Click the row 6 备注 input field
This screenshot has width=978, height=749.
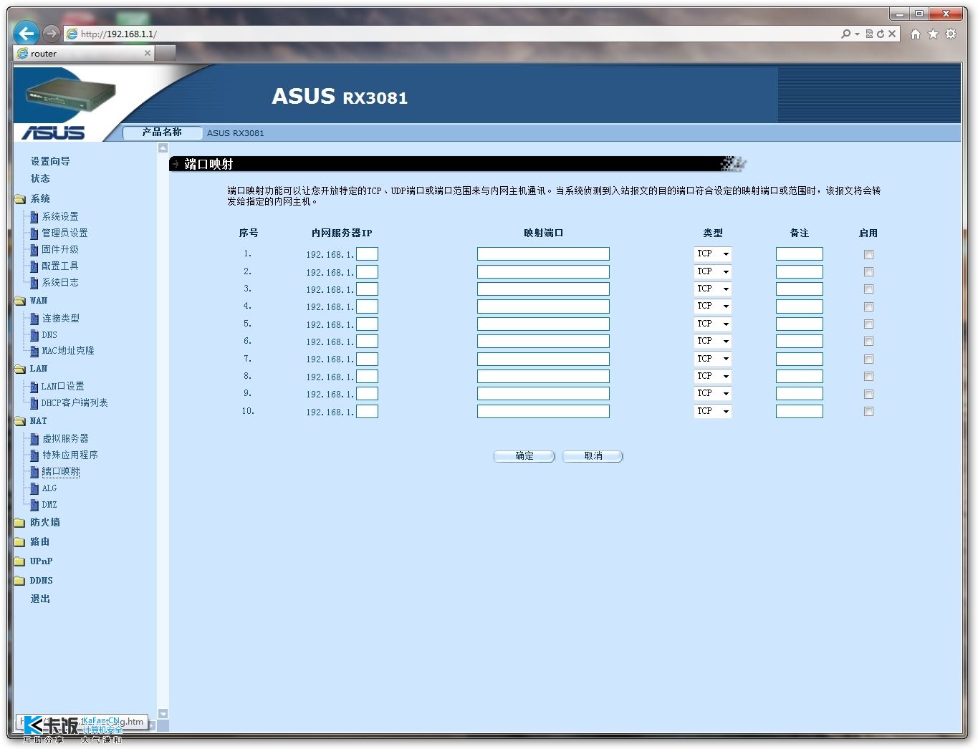pyautogui.click(x=800, y=342)
